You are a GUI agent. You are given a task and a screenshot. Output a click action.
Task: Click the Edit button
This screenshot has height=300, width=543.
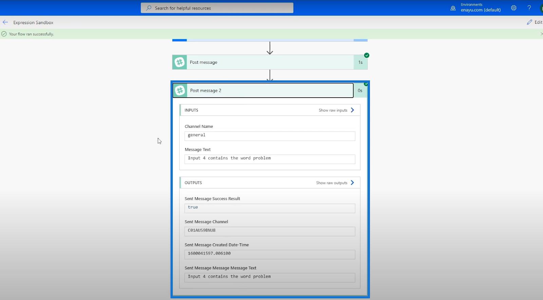click(535, 22)
